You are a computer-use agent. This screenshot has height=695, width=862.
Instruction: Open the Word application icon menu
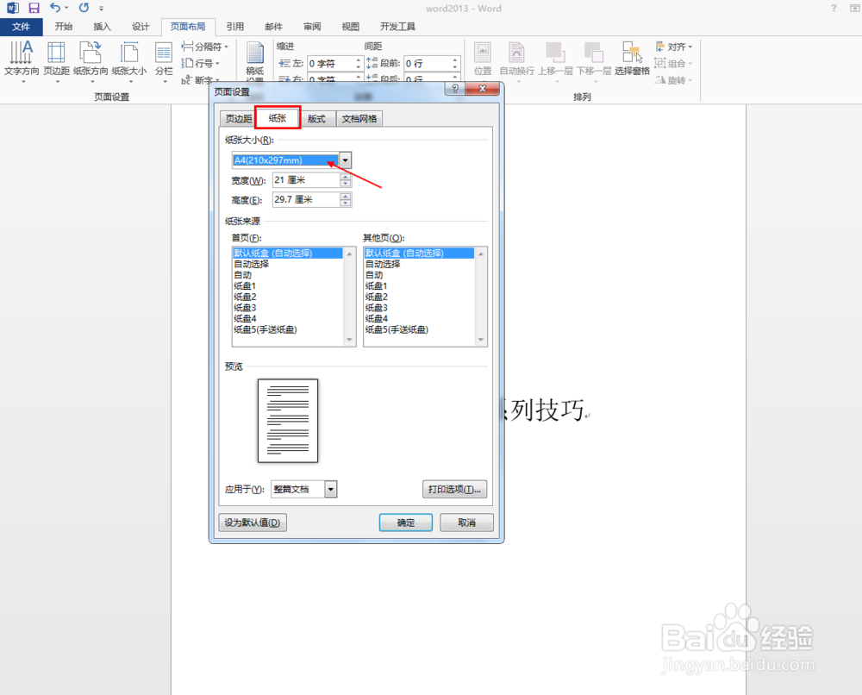tap(13, 8)
